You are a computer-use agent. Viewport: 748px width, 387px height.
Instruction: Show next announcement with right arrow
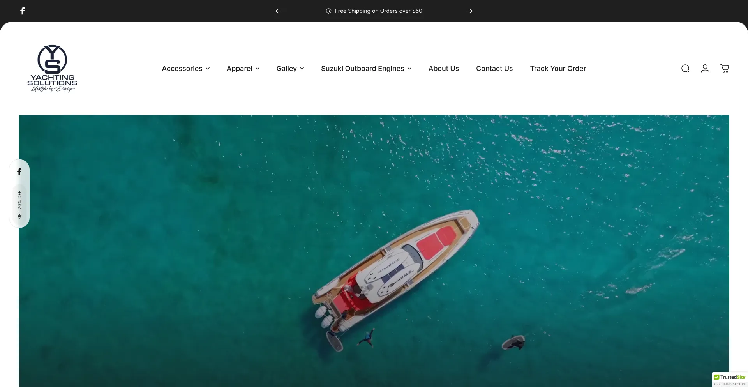pyautogui.click(x=470, y=11)
